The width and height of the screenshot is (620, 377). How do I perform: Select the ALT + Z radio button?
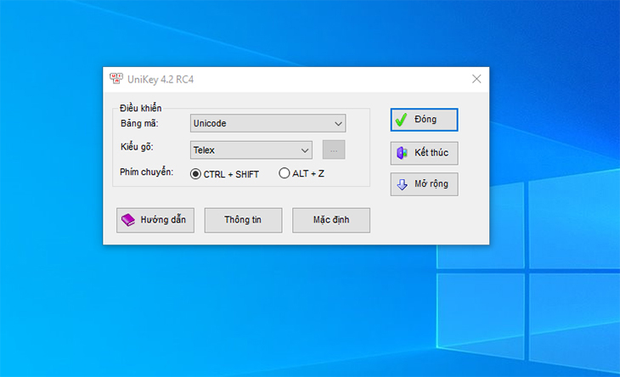click(x=285, y=173)
